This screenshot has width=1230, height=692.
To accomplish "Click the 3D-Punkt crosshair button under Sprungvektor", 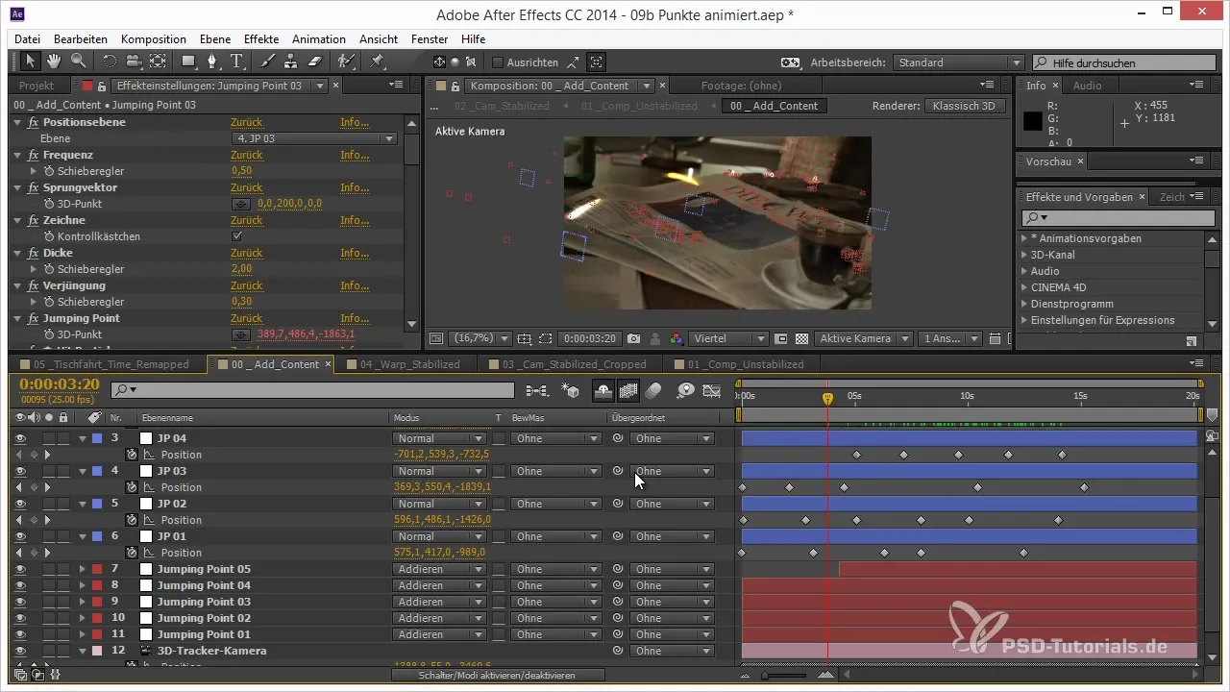I will click(x=241, y=204).
